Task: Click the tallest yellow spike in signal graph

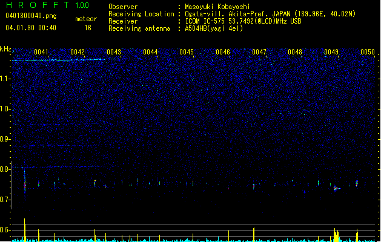Action: coord(25,230)
